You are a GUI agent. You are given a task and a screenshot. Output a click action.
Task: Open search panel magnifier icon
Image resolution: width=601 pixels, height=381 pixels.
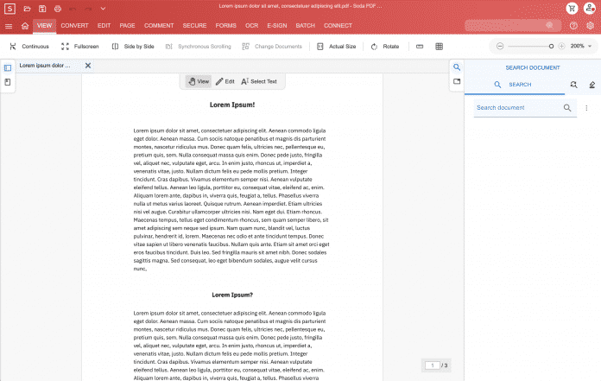(x=457, y=67)
